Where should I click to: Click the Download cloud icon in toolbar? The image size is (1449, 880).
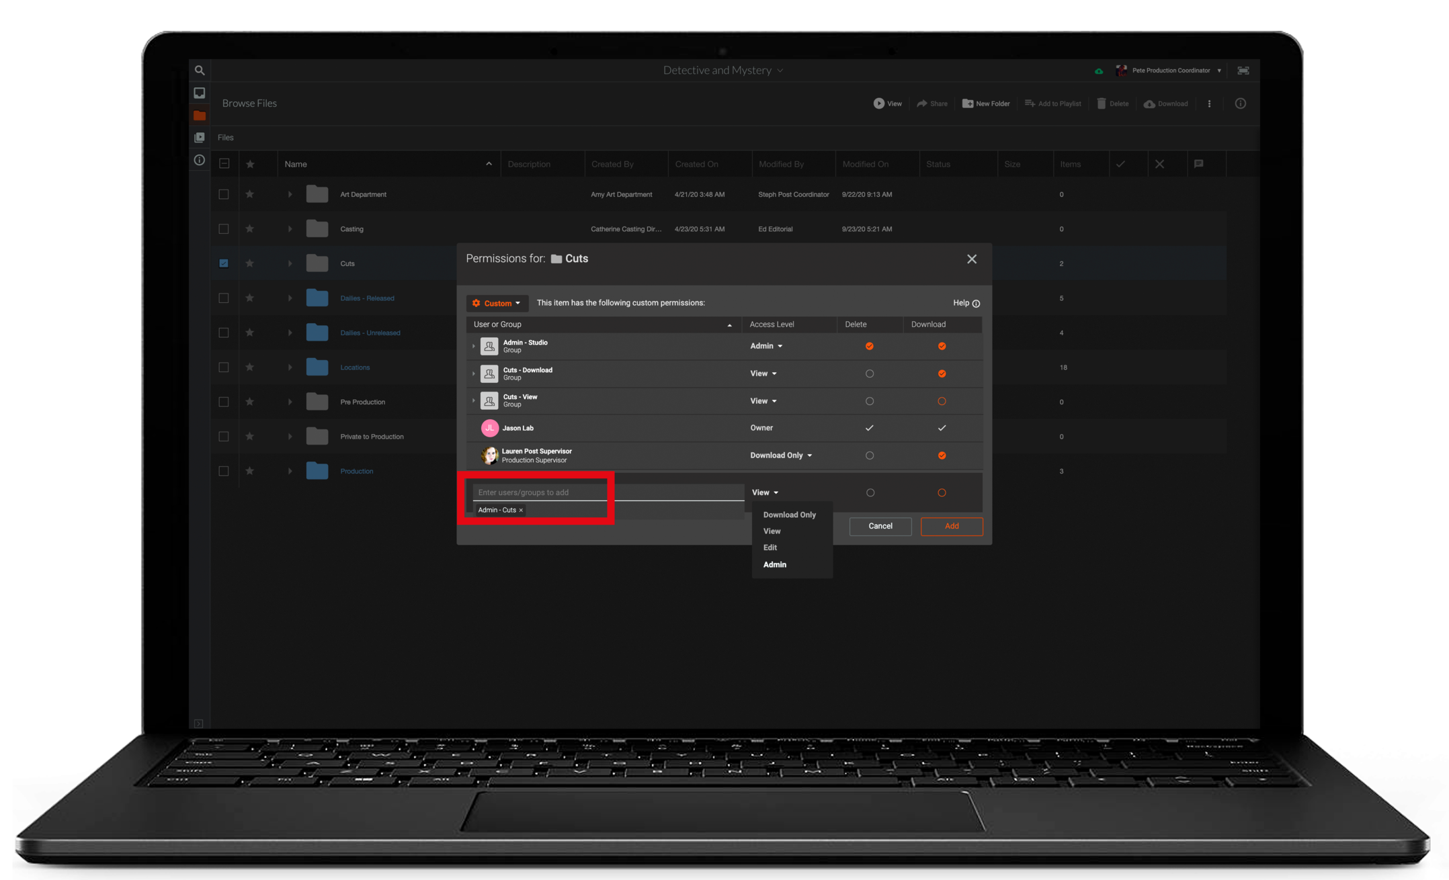pos(1149,103)
